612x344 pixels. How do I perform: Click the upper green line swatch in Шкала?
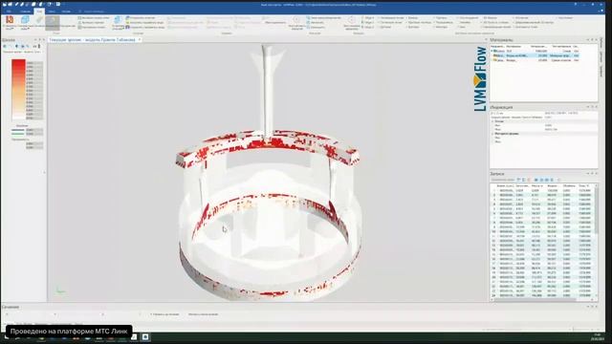pyautogui.click(x=18, y=130)
